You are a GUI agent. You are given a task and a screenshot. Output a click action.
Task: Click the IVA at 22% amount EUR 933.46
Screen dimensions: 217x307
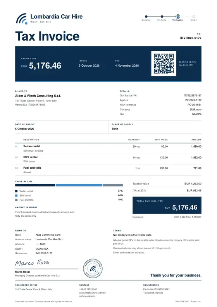[194, 190]
